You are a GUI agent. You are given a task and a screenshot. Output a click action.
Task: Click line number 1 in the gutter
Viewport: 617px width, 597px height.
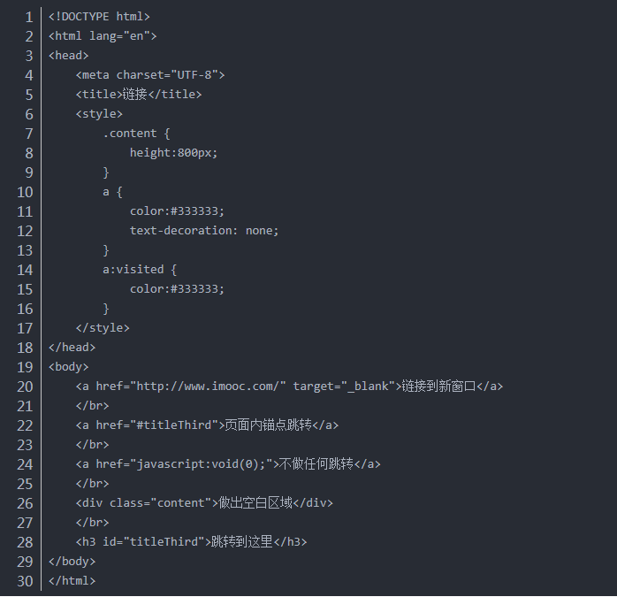pyautogui.click(x=28, y=17)
